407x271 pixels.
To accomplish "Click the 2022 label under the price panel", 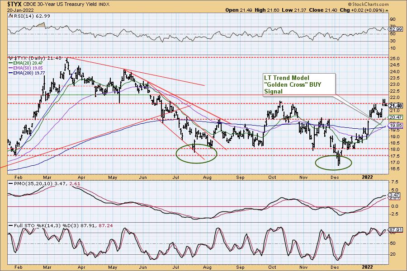I will point(368,178).
